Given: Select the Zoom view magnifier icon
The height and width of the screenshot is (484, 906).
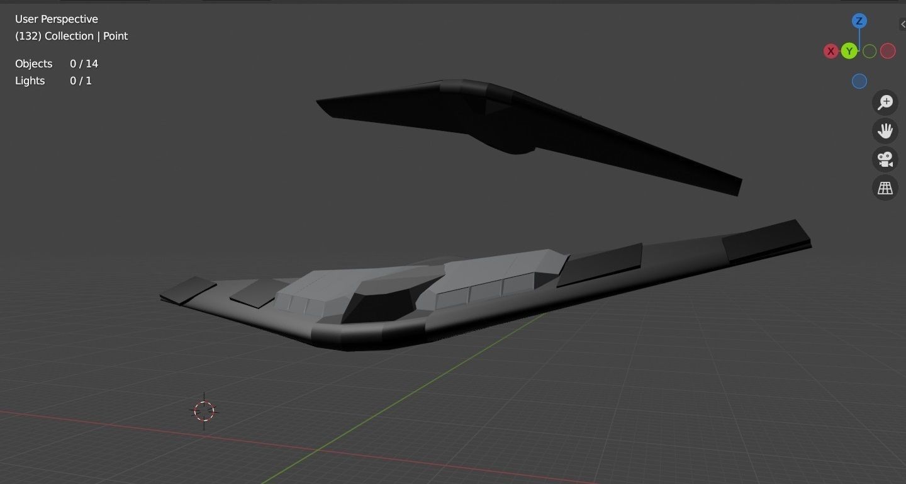Looking at the screenshot, I should [x=885, y=102].
